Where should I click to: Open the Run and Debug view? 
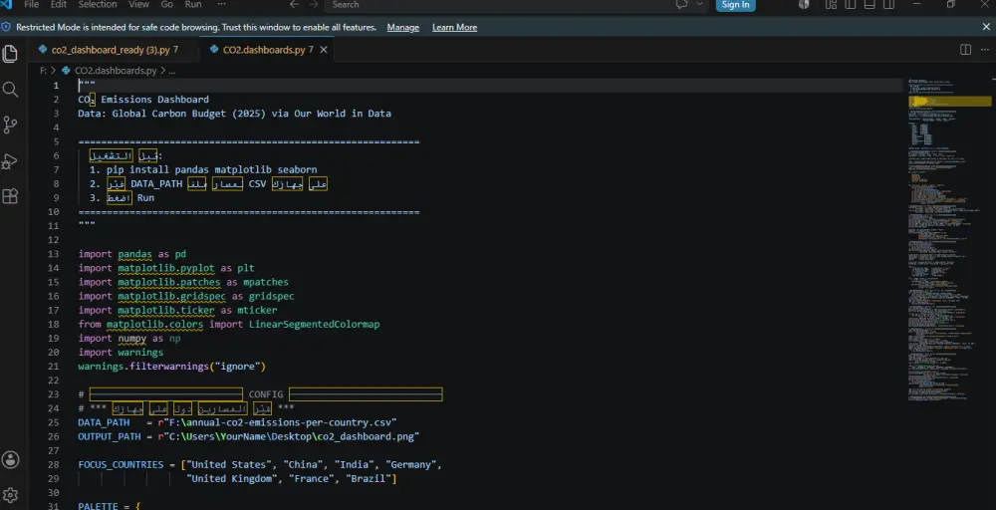10,161
